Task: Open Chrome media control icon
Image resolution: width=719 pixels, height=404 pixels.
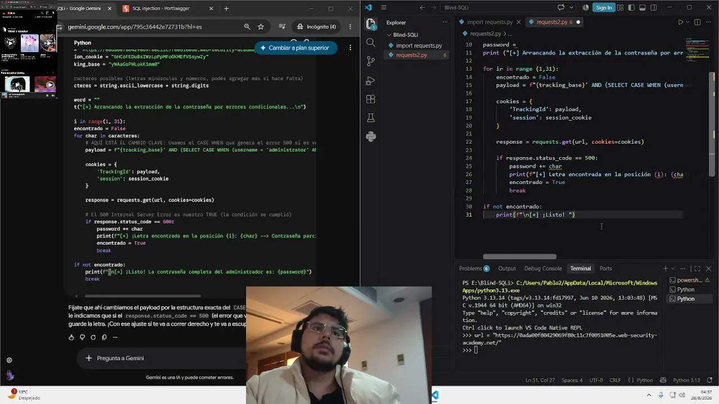Action: (x=282, y=26)
